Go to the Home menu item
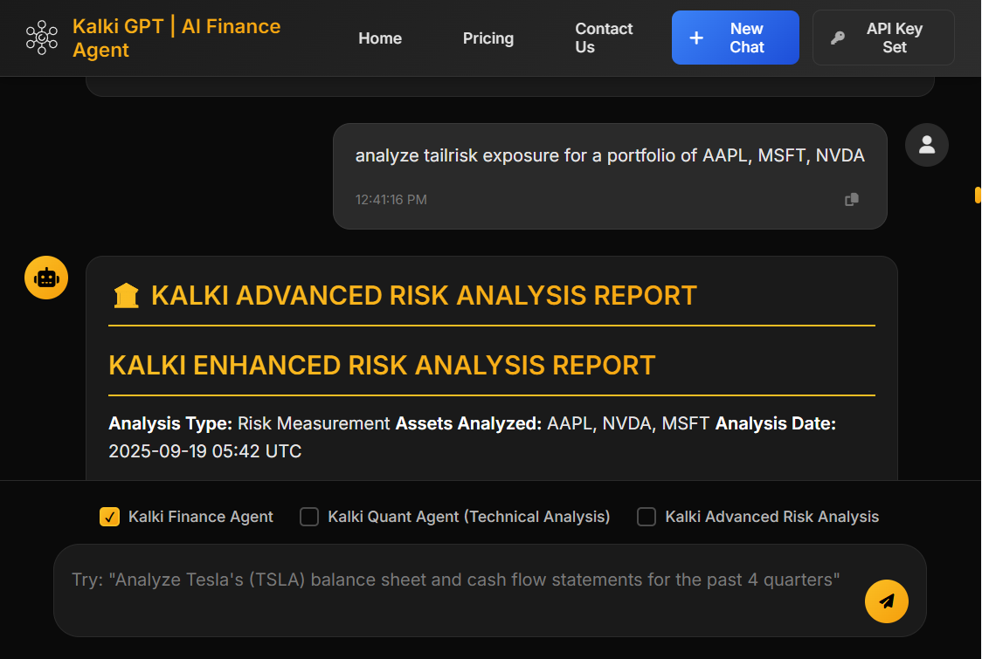Viewport: 982px width, 659px height. tap(379, 38)
